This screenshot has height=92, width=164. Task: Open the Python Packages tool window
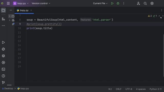click(3, 56)
